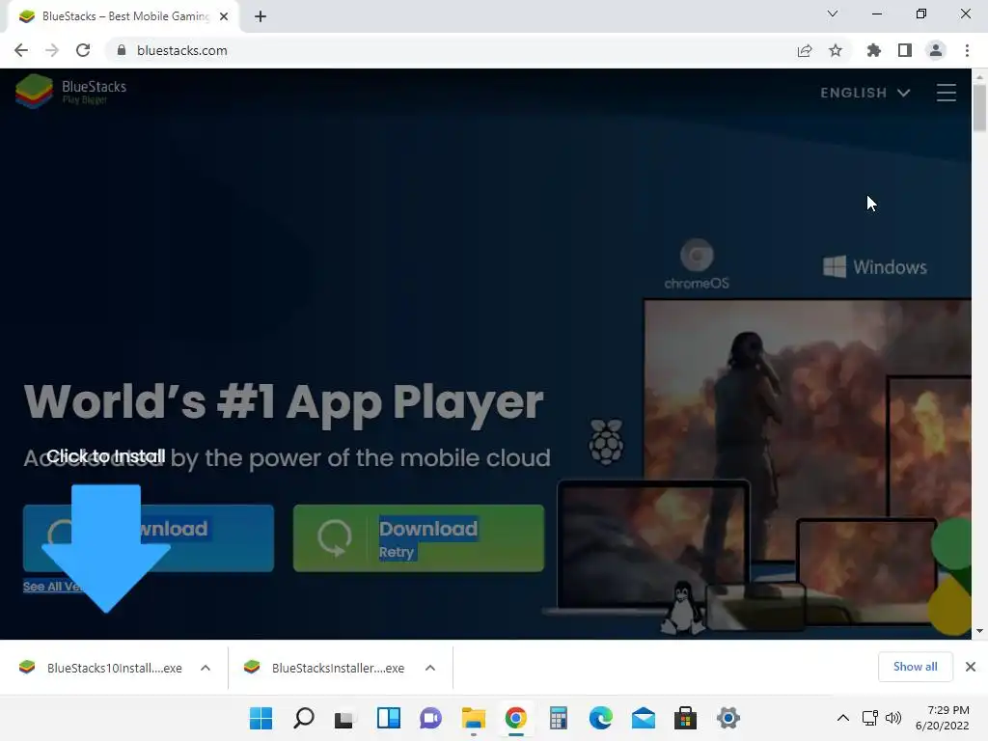Click Chrome icon in taskbar
This screenshot has height=741, width=988.
515,718
